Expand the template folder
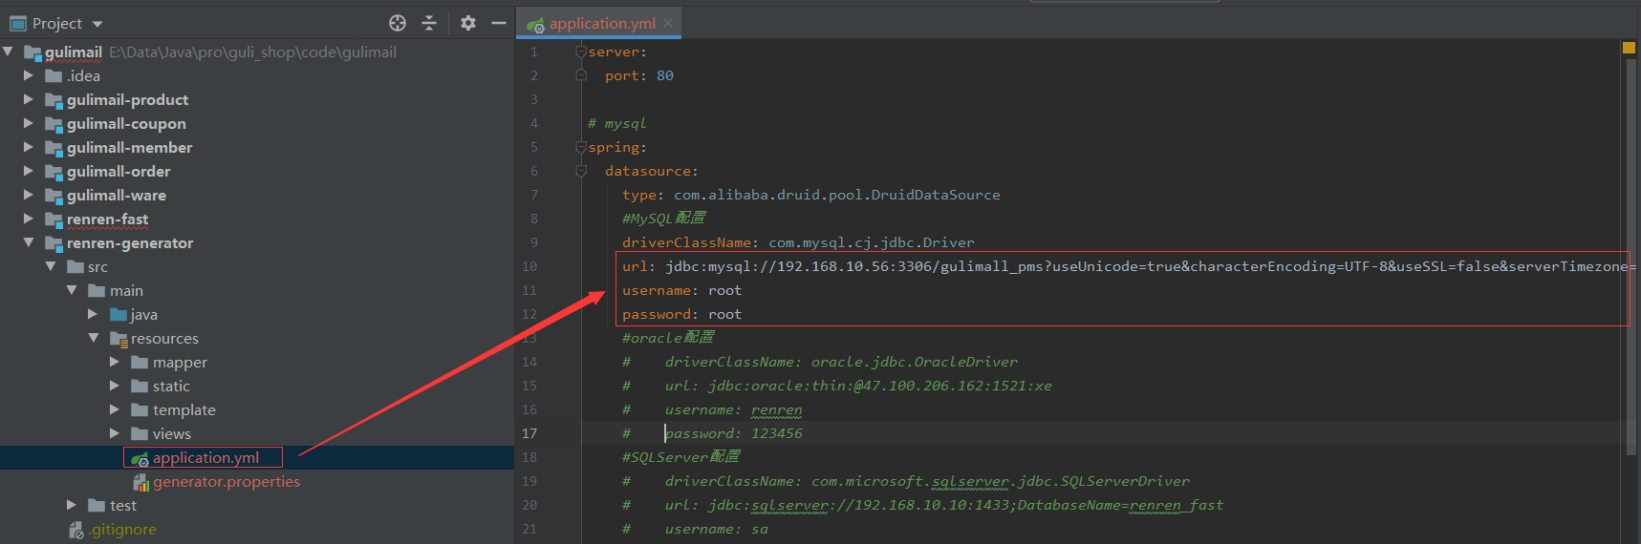 click(115, 409)
